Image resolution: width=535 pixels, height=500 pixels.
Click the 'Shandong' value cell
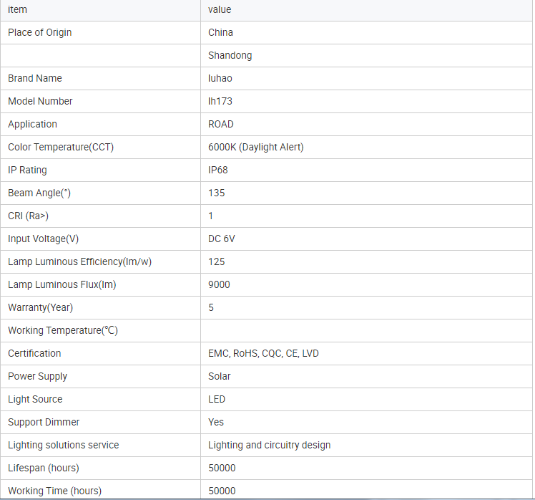tap(230, 55)
